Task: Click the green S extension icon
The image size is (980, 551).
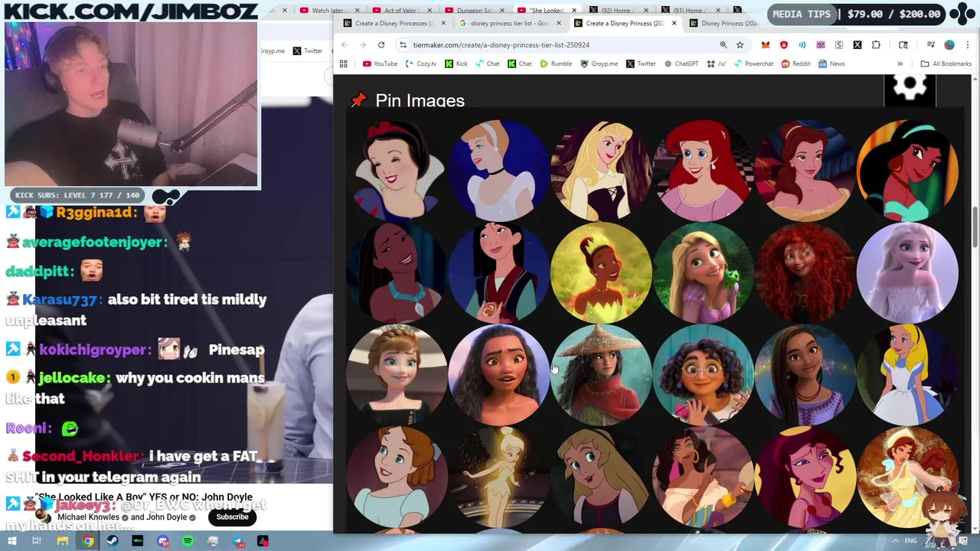Action: (839, 45)
